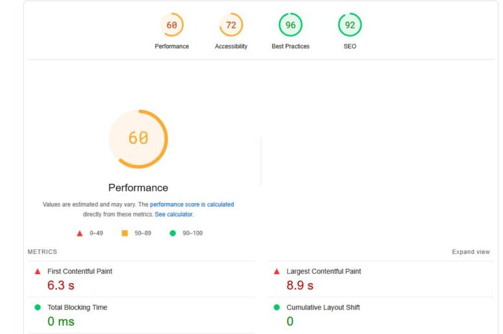Jump to the Best Practices category label
Viewport: 503px width, 334px height.
click(x=290, y=46)
